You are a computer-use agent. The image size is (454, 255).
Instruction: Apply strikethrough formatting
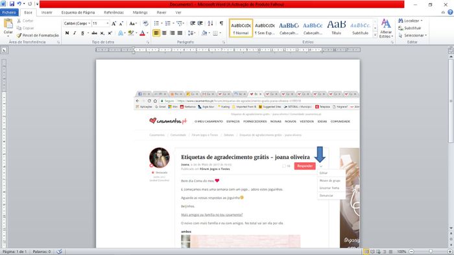[94, 33]
